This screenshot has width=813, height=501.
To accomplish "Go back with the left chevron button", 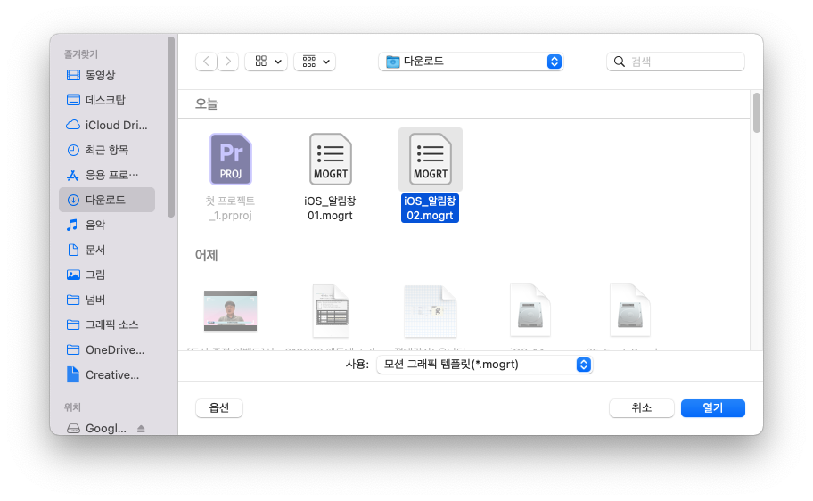I will [x=206, y=62].
